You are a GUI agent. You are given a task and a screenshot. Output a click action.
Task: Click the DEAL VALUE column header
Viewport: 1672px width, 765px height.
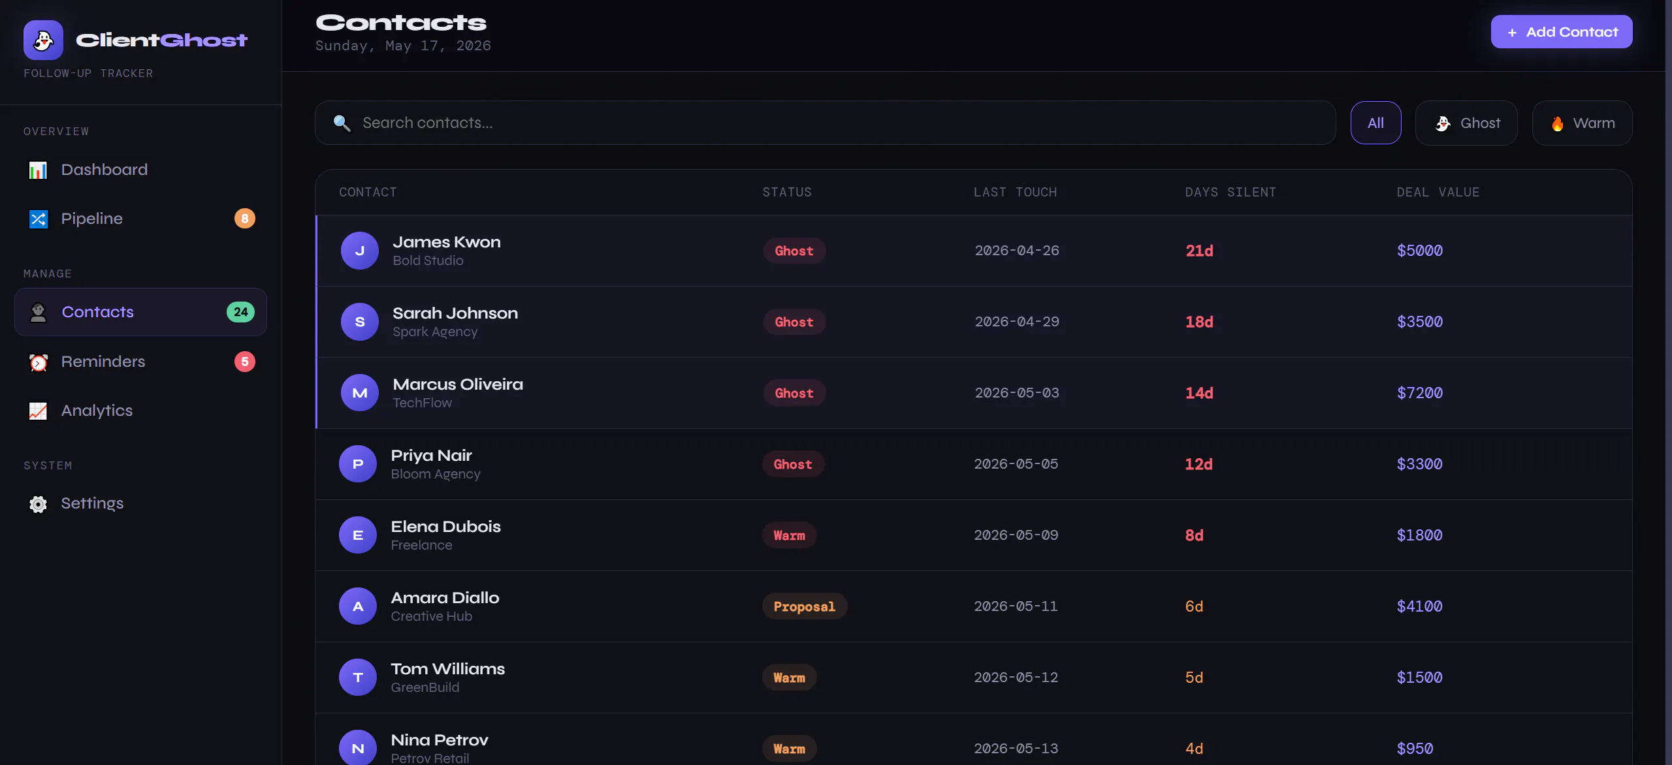pos(1438,193)
